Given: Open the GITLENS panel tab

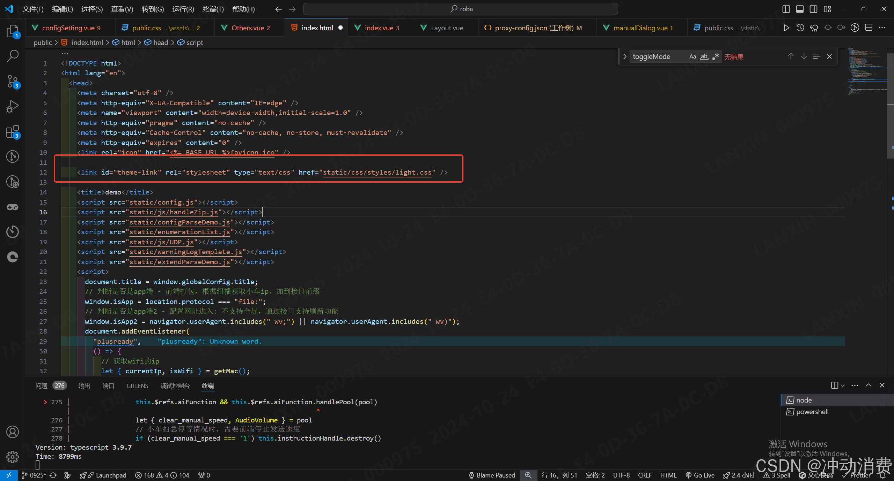Looking at the screenshot, I should click(137, 385).
